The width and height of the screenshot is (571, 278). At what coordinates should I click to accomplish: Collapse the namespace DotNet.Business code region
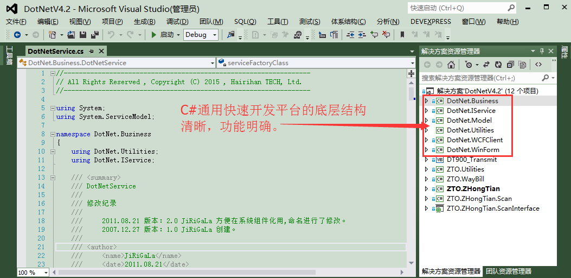click(x=53, y=134)
